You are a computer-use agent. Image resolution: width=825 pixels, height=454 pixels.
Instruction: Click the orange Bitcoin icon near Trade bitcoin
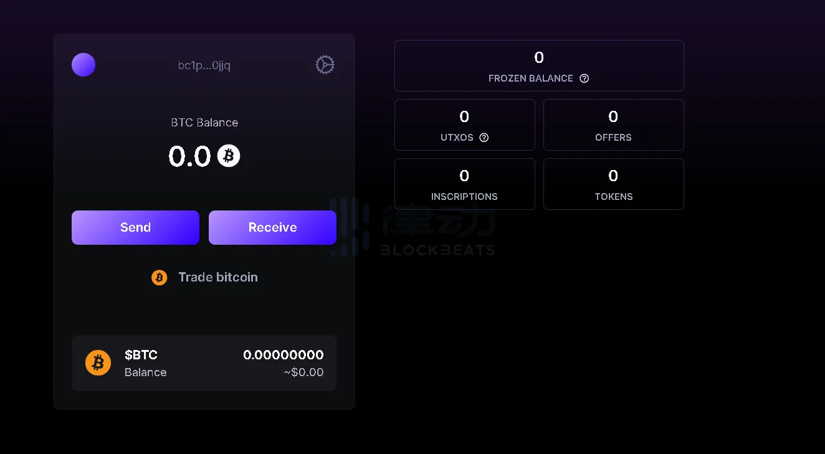point(160,278)
